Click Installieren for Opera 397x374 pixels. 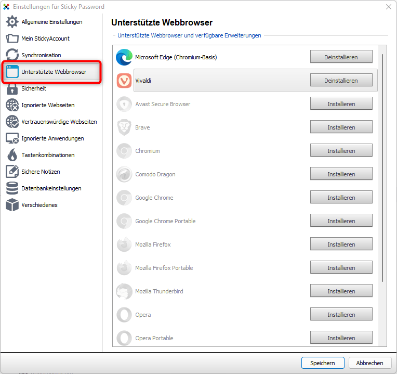(341, 315)
